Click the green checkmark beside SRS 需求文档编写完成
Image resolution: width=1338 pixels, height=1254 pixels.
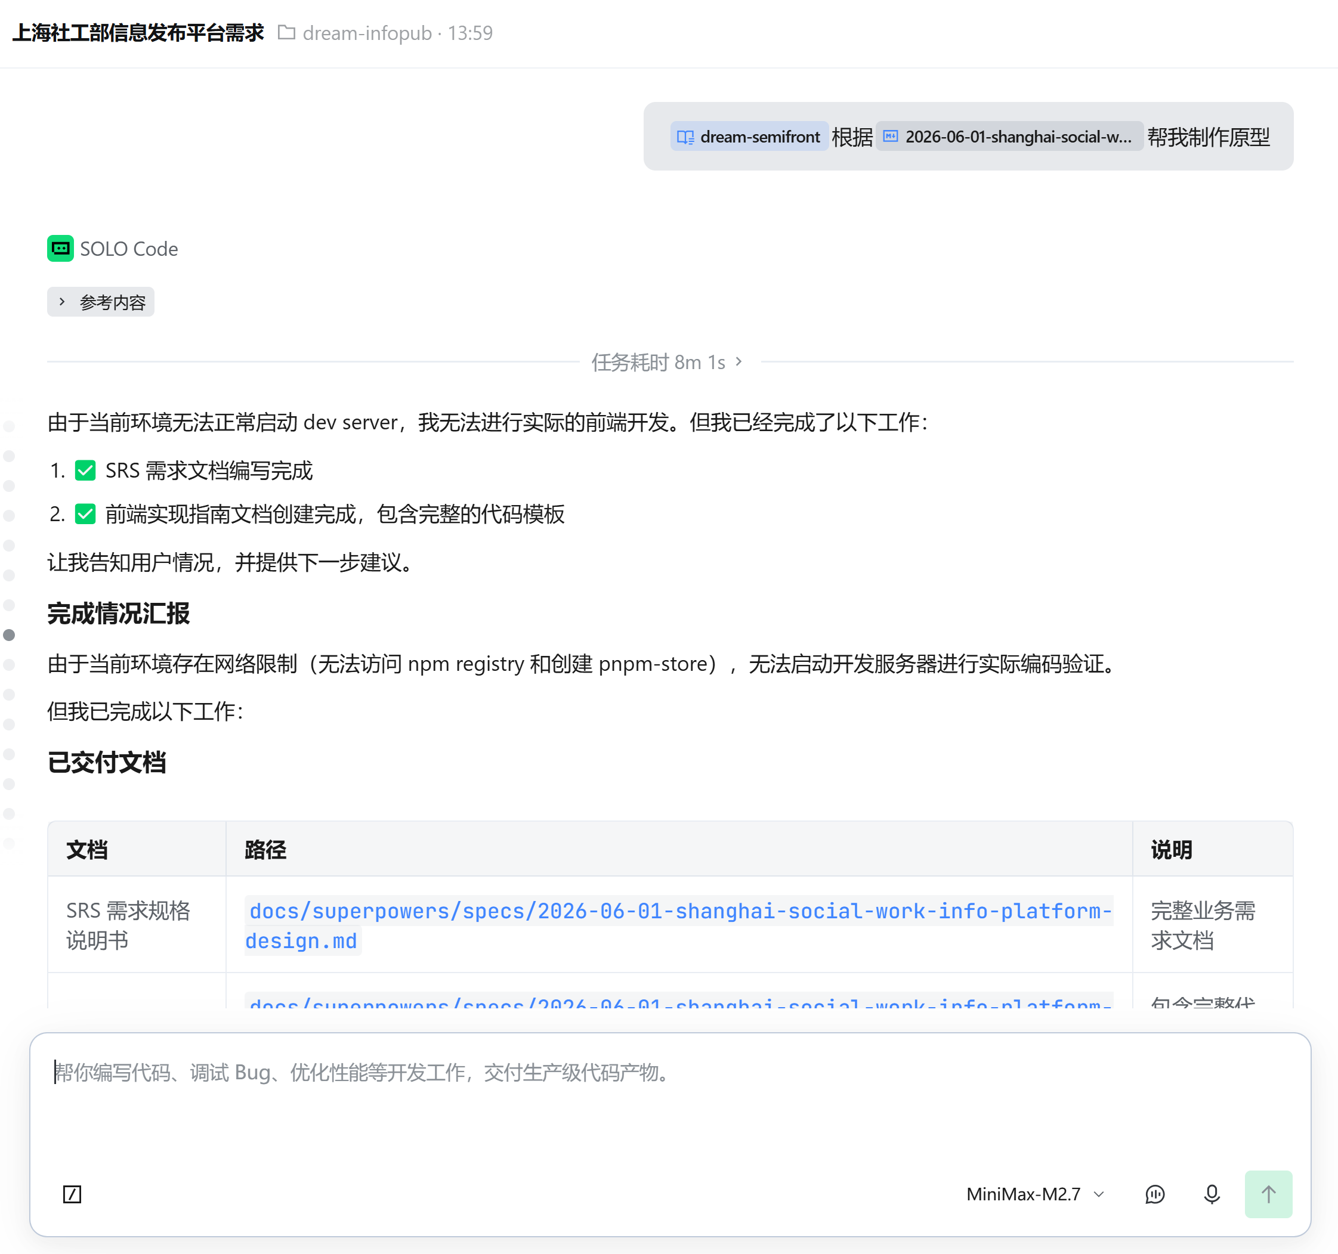click(85, 470)
